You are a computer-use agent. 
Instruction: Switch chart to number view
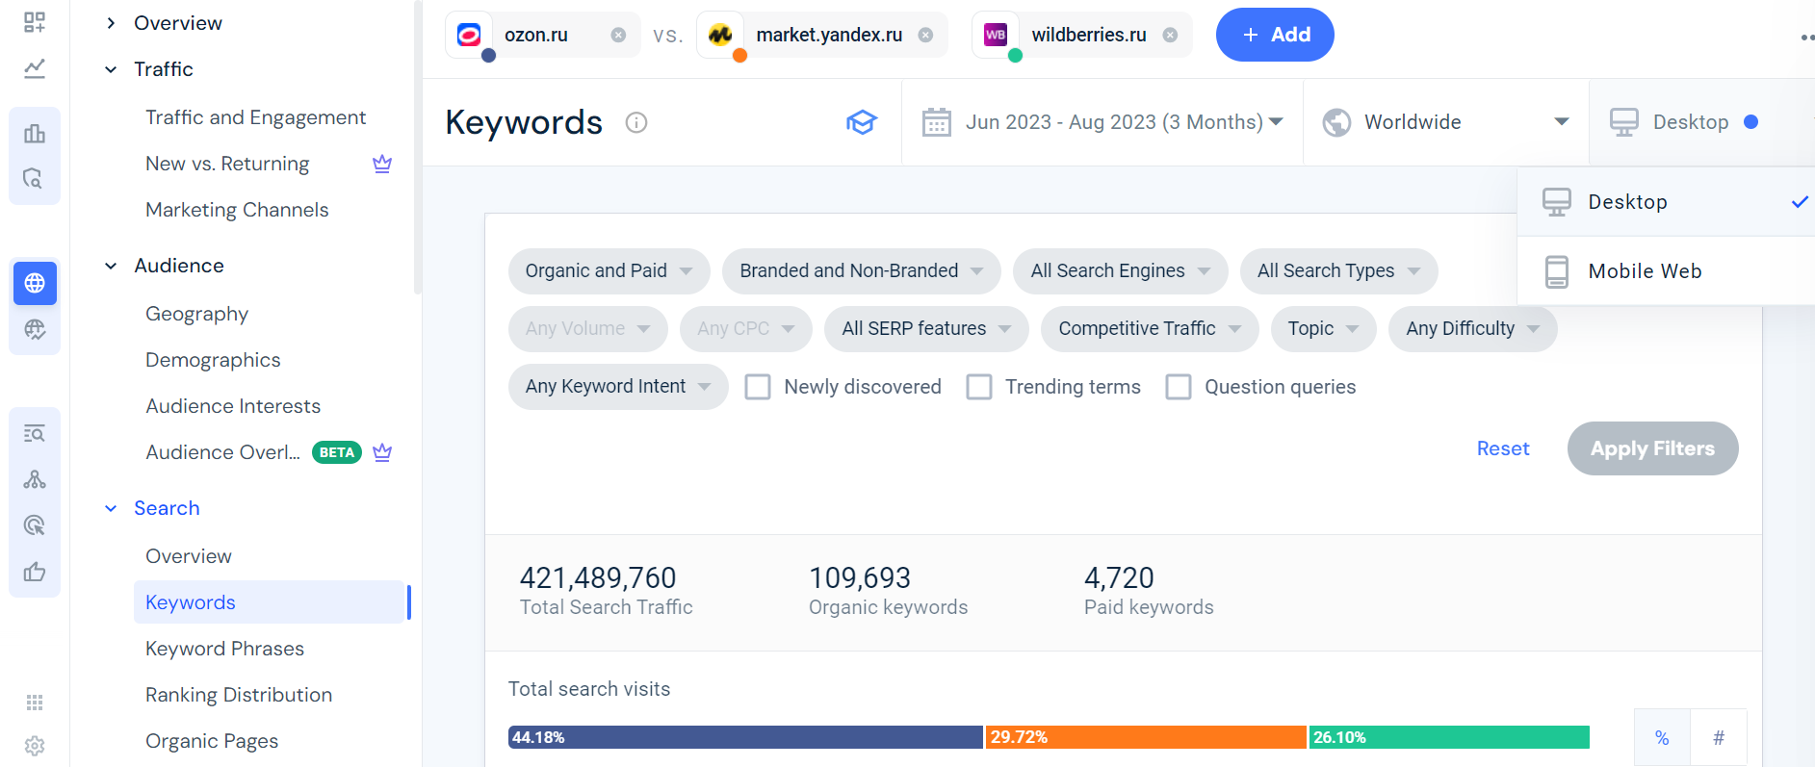pyautogui.click(x=1719, y=738)
